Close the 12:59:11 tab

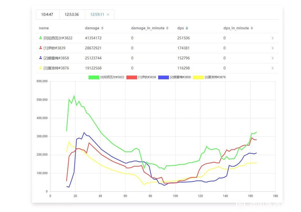coord(108,15)
